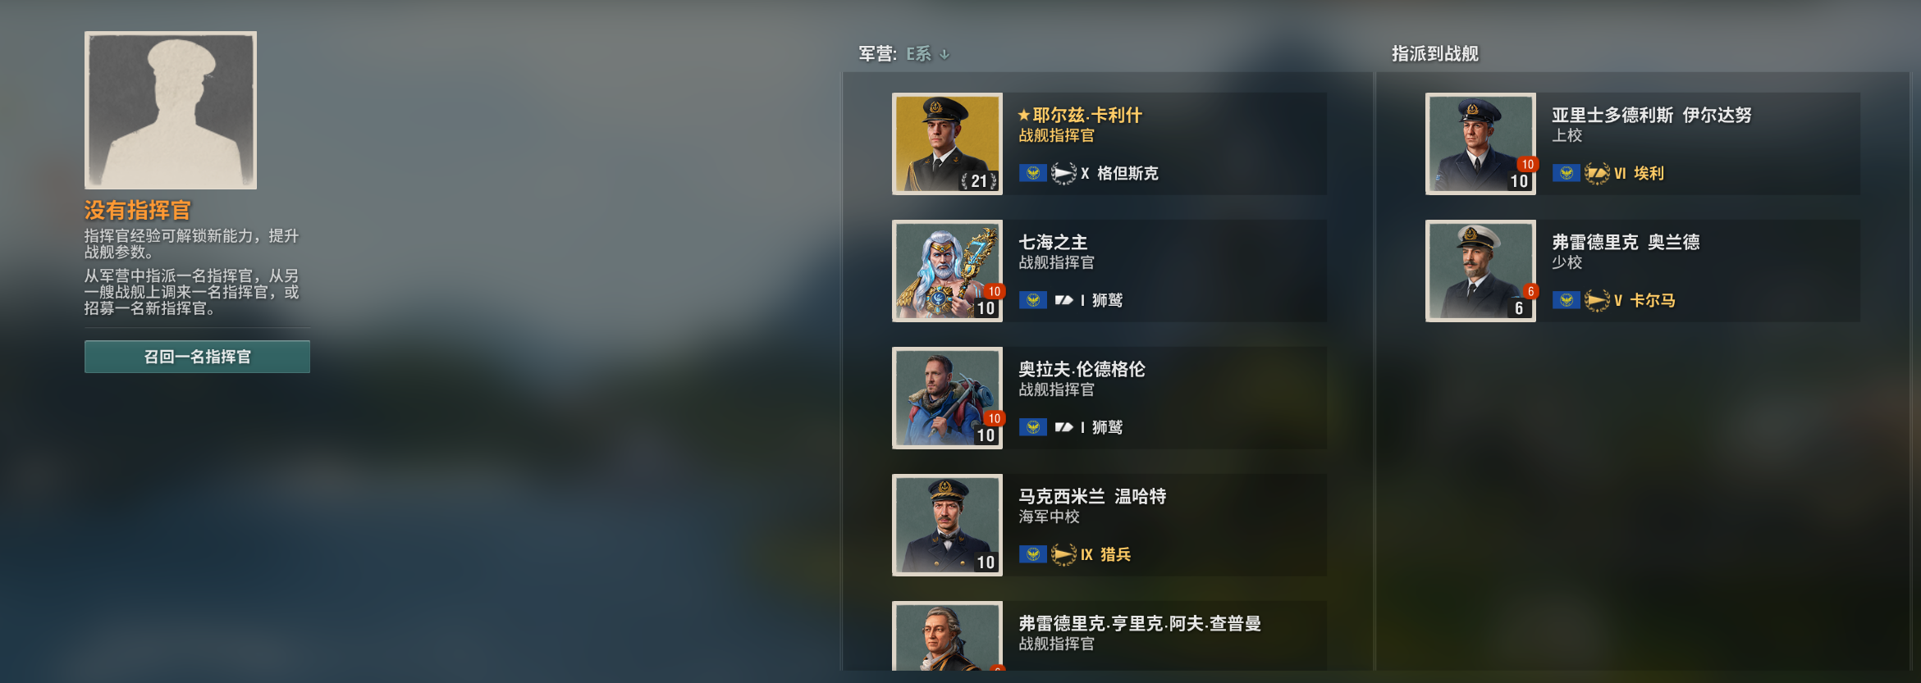Click cruiser class icon beside VI 埃利
Viewport: 1921px width, 683px height.
[x=1597, y=173]
